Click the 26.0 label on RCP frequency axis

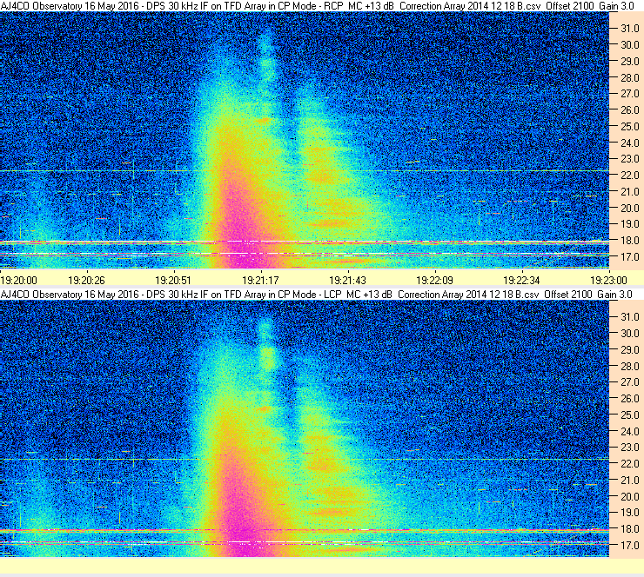coord(629,110)
